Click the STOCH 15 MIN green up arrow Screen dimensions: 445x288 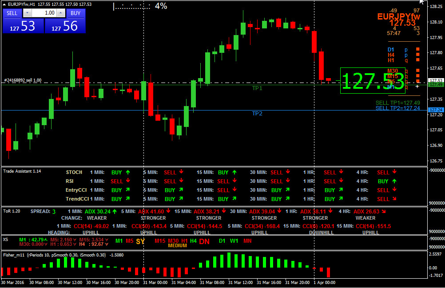(234, 172)
